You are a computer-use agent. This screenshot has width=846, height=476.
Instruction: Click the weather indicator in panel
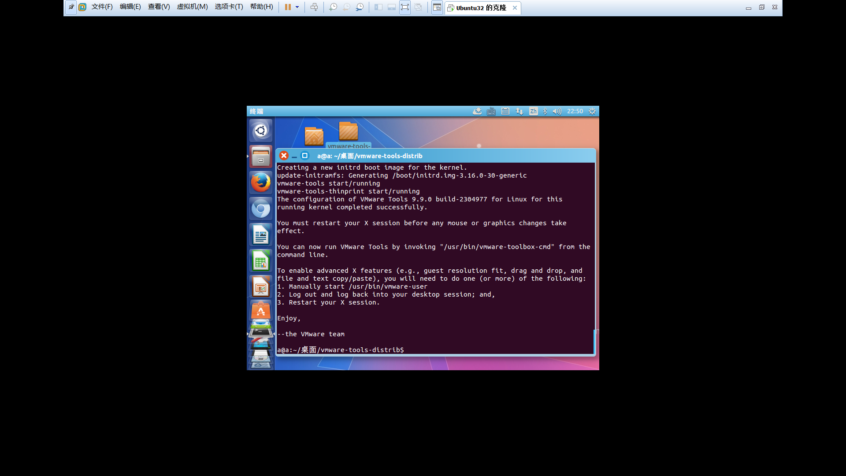(x=477, y=111)
